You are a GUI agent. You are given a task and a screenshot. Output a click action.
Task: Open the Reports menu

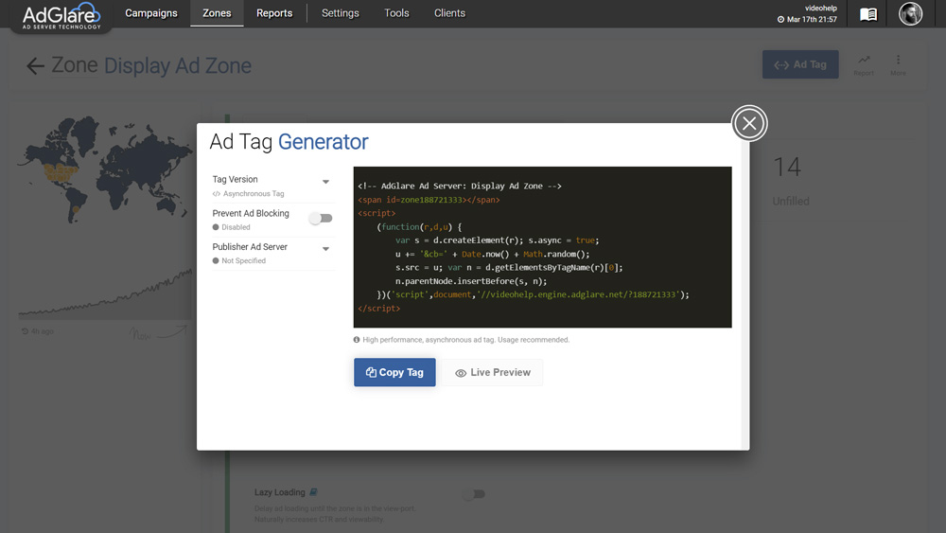[274, 13]
